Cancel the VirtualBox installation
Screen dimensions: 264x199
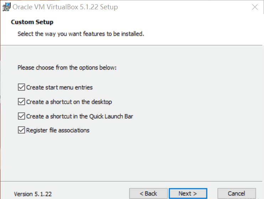[236, 193]
